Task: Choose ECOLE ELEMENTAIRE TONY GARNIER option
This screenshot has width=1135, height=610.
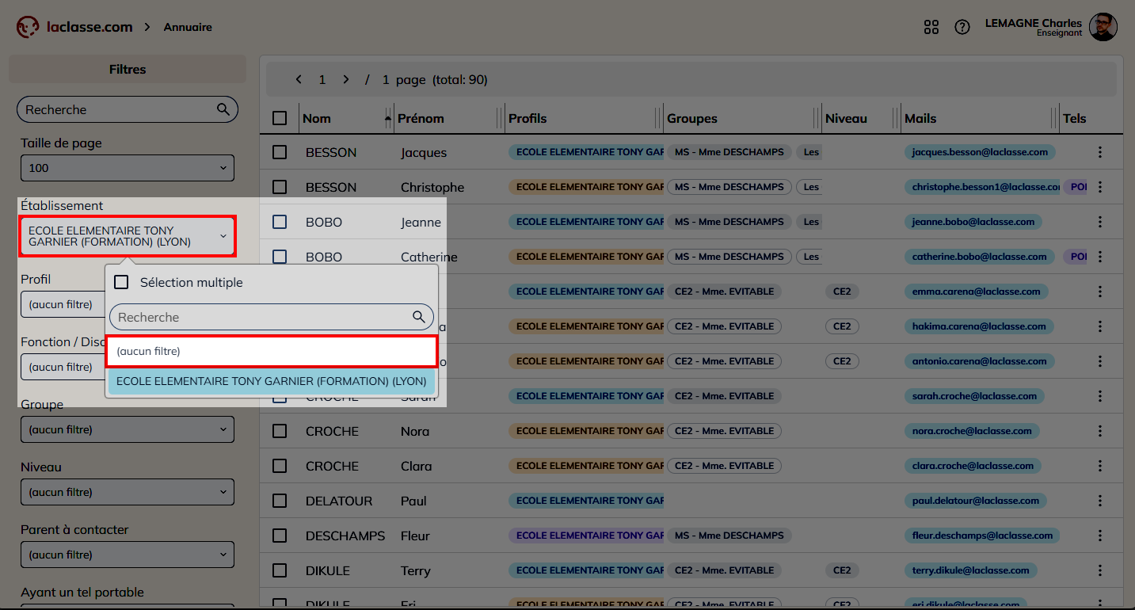Action: [271, 381]
